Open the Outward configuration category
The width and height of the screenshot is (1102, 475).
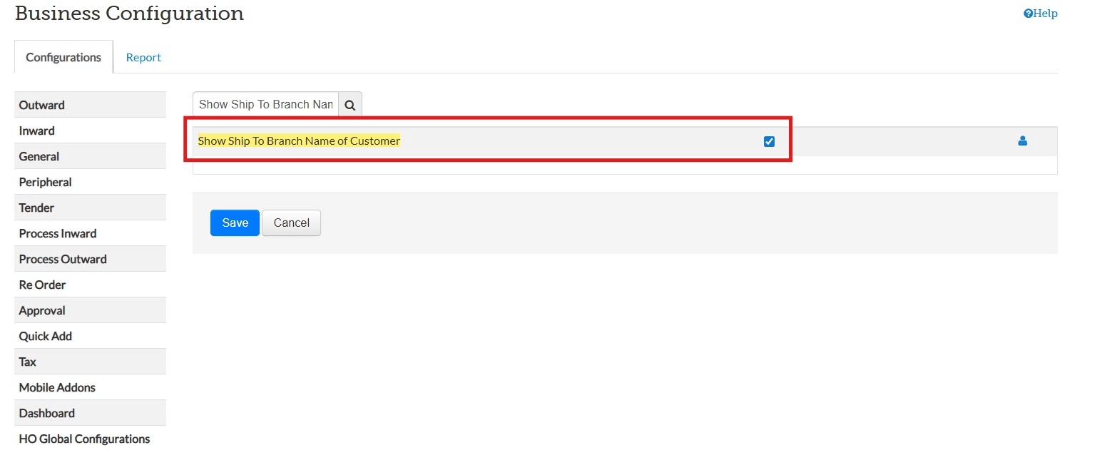tap(42, 105)
